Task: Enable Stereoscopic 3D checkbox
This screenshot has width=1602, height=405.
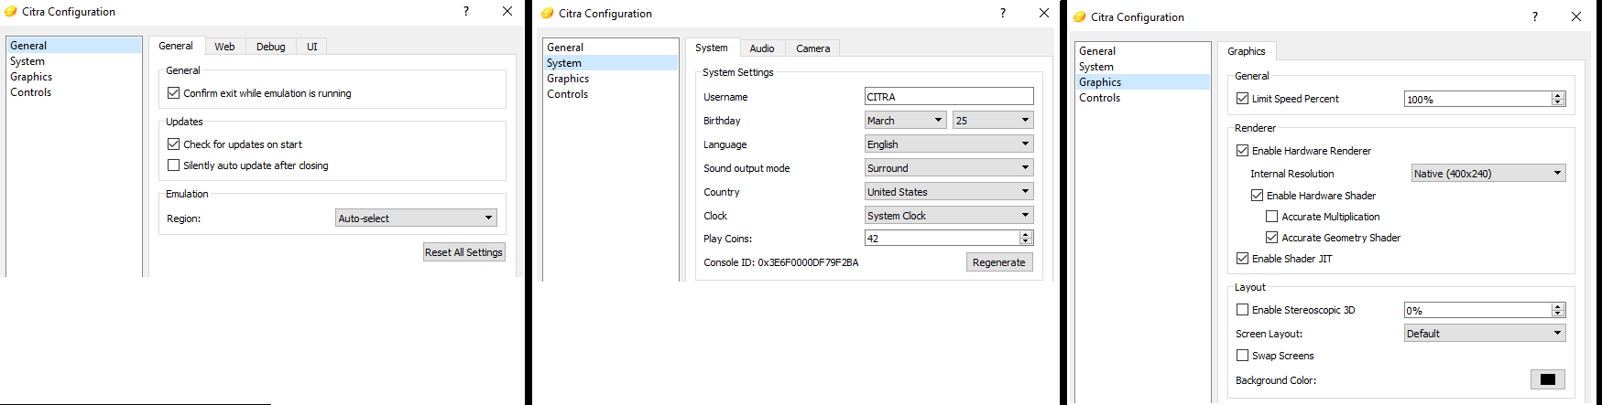Action: pyautogui.click(x=1242, y=310)
